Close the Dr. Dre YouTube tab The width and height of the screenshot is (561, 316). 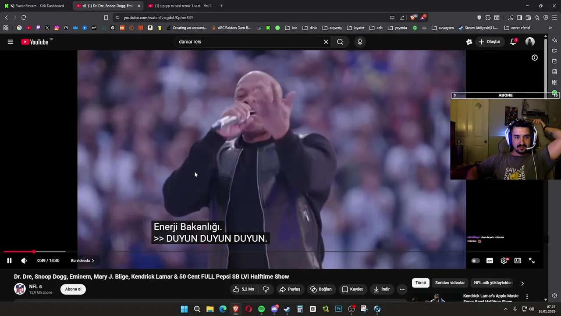click(x=138, y=6)
